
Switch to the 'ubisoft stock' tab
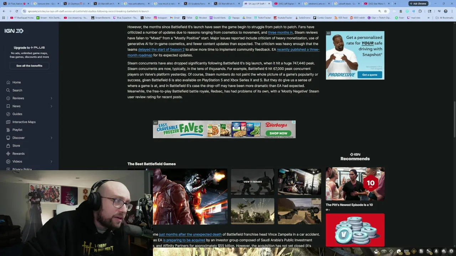pos(346,4)
